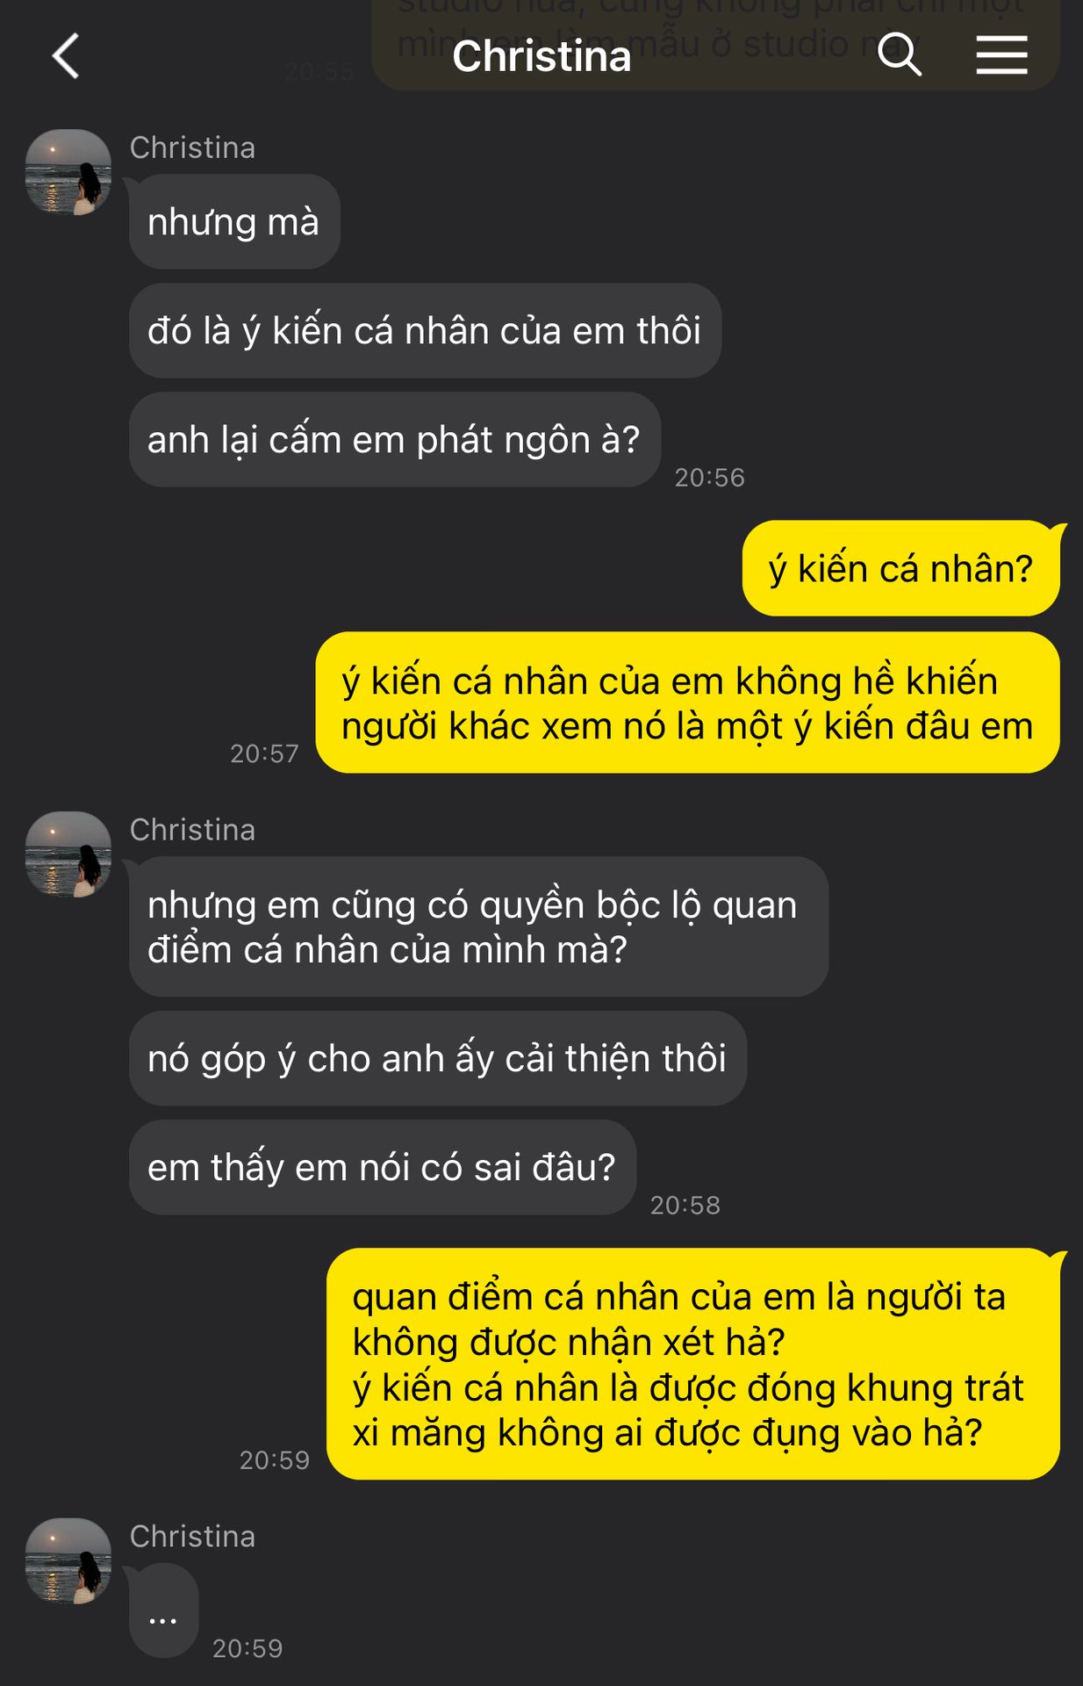Open chat search with magnifier icon
This screenshot has height=1686, width=1083.
pyautogui.click(x=900, y=55)
